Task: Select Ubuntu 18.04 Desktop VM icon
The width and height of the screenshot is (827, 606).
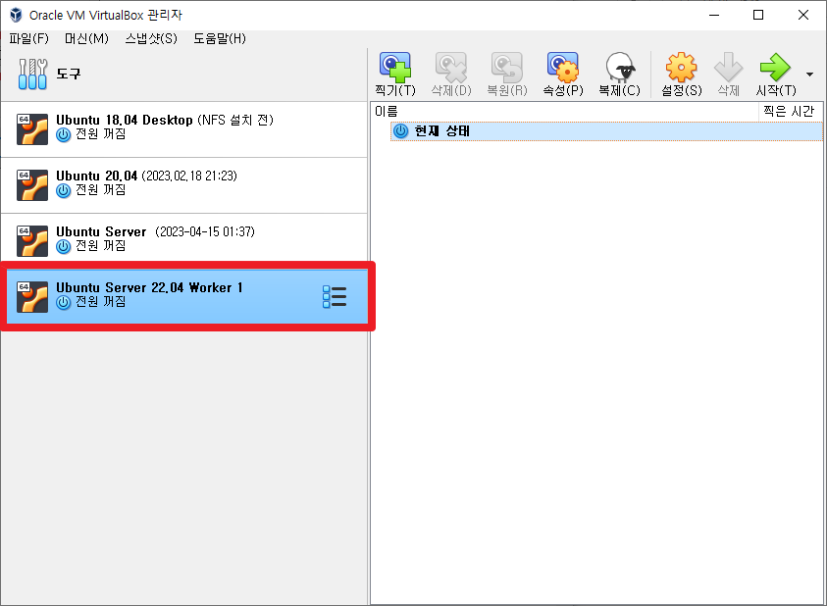Action: point(32,128)
